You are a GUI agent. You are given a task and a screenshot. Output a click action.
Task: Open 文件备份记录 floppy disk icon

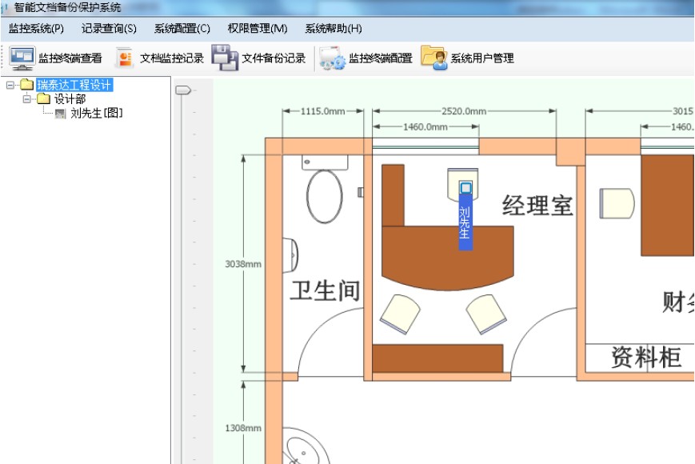(225, 58)
